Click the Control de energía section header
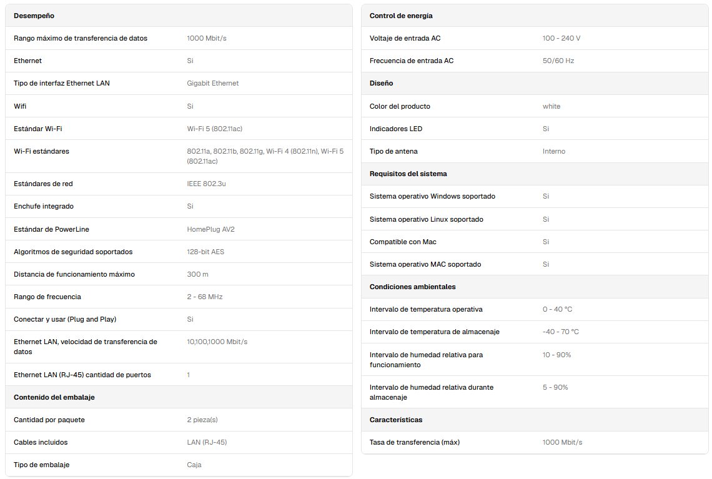This screenshot has height=479, width=712. pos(401,16)
